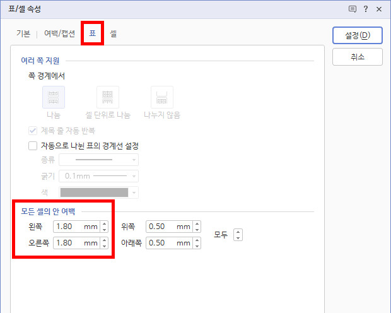Toggle 제목 줄 자동 반복 checkbox

(33, 131)
